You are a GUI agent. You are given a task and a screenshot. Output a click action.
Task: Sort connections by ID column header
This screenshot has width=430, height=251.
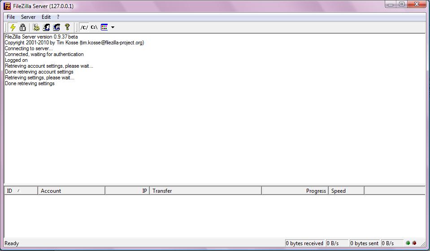[21, 191]
